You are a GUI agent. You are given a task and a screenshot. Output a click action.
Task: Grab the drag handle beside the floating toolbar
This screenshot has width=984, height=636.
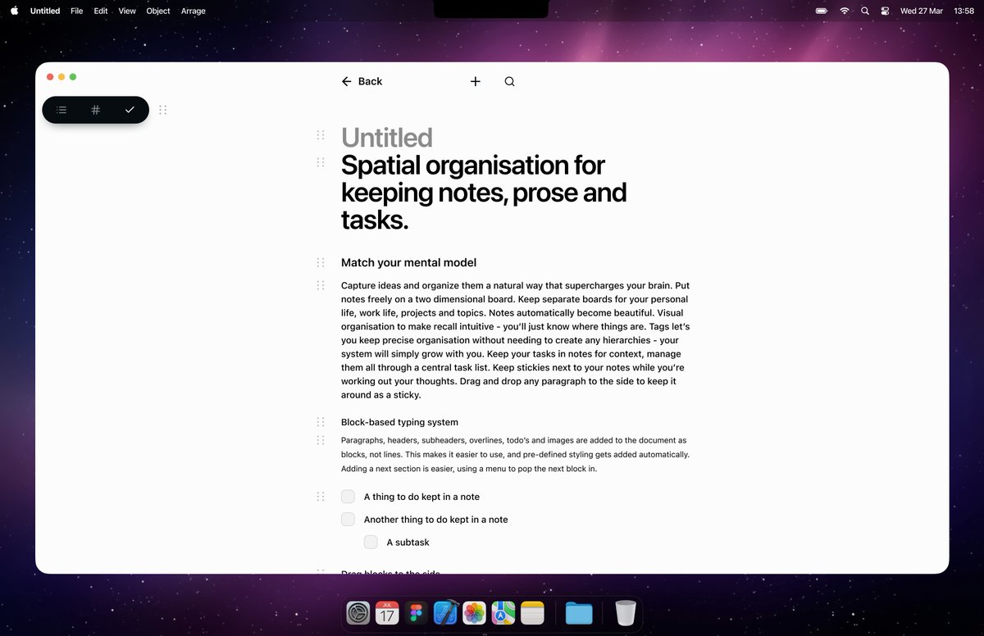tap(162, 110)
